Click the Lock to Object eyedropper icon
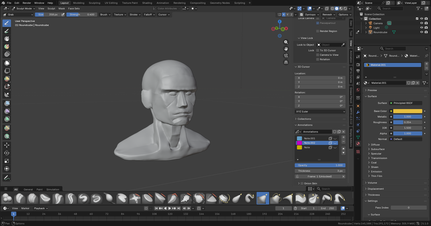 (343, 45)
